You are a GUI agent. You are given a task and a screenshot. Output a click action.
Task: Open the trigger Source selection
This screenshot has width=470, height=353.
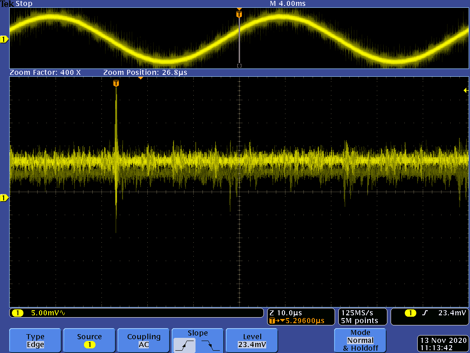(x=90, y=341)
